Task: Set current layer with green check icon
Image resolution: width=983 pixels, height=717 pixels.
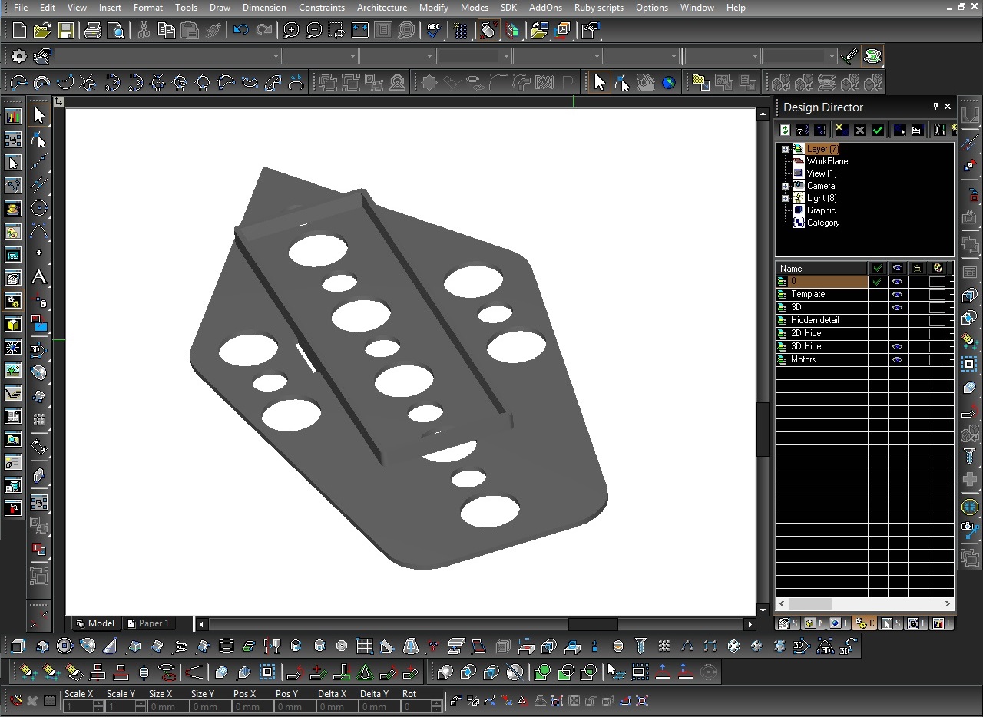Action: [878, 131]
